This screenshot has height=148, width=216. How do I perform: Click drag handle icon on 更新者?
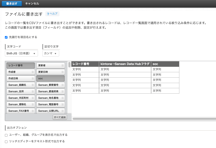coord(63,65)
